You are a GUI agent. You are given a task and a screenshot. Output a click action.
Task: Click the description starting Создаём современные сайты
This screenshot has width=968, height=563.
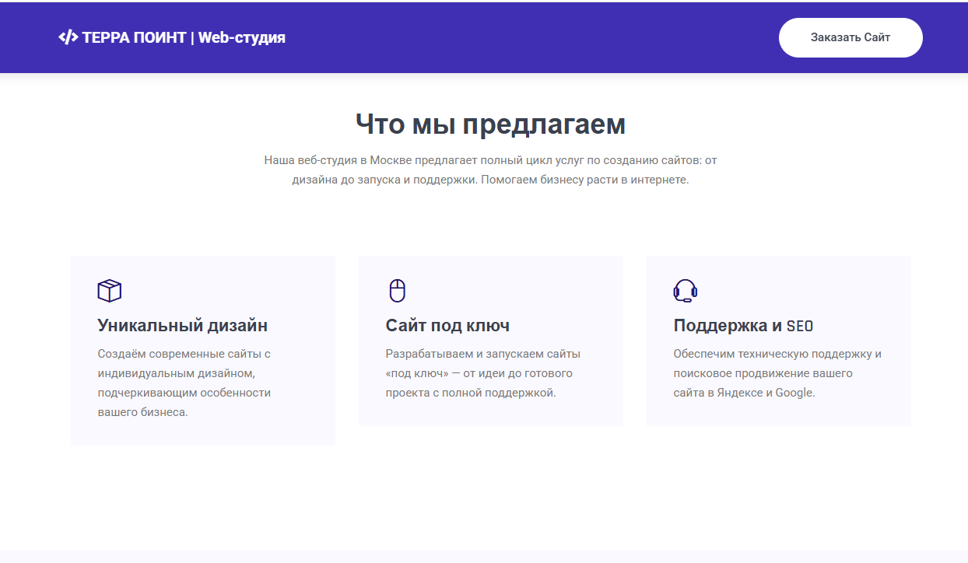click(x=184, y=383)
